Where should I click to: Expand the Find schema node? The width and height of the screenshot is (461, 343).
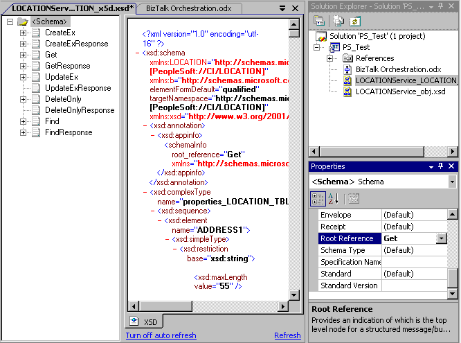pos(23,121)
